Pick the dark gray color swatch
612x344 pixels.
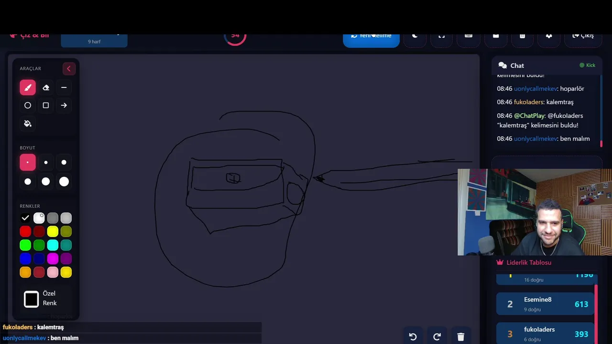(x=53, y=218)
